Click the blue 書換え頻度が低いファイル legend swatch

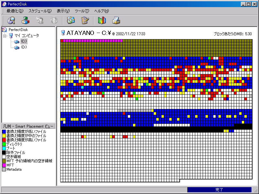click(x=4, y=132)
